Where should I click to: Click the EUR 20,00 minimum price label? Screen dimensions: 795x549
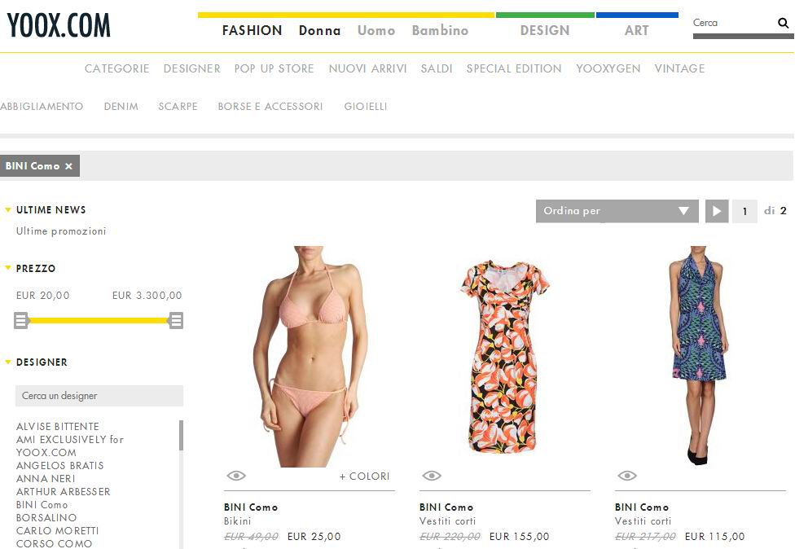tap(42, 296)
